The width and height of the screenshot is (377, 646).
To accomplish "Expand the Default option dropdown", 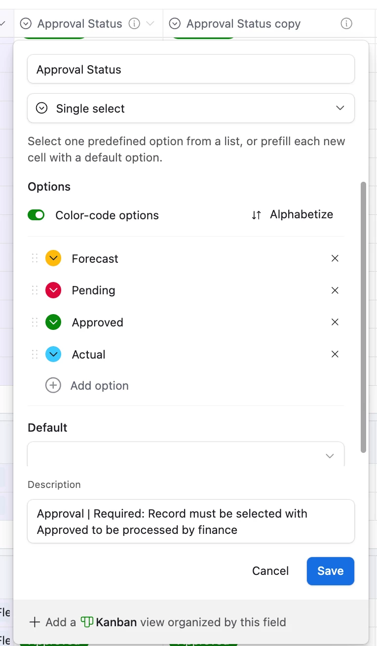I will click(x=186, y=455).
